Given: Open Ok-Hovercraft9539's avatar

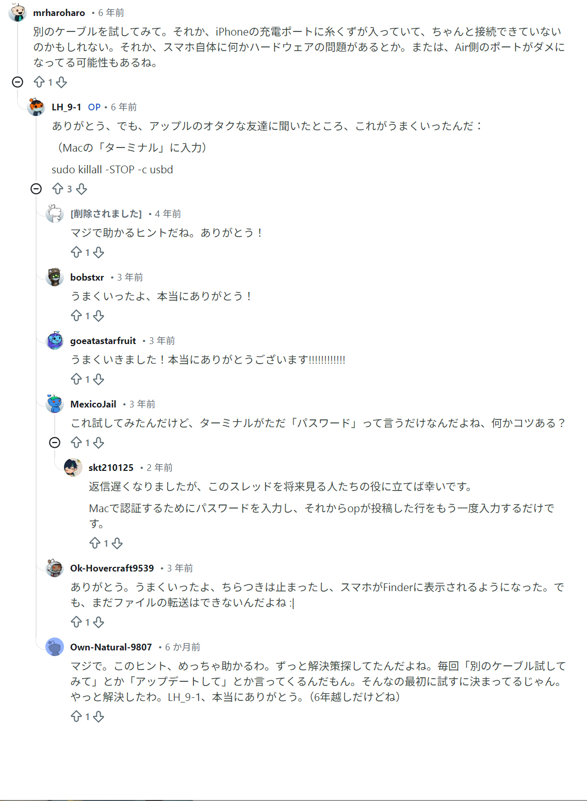Looking at the screenshot, I should [x=55, y=568].
